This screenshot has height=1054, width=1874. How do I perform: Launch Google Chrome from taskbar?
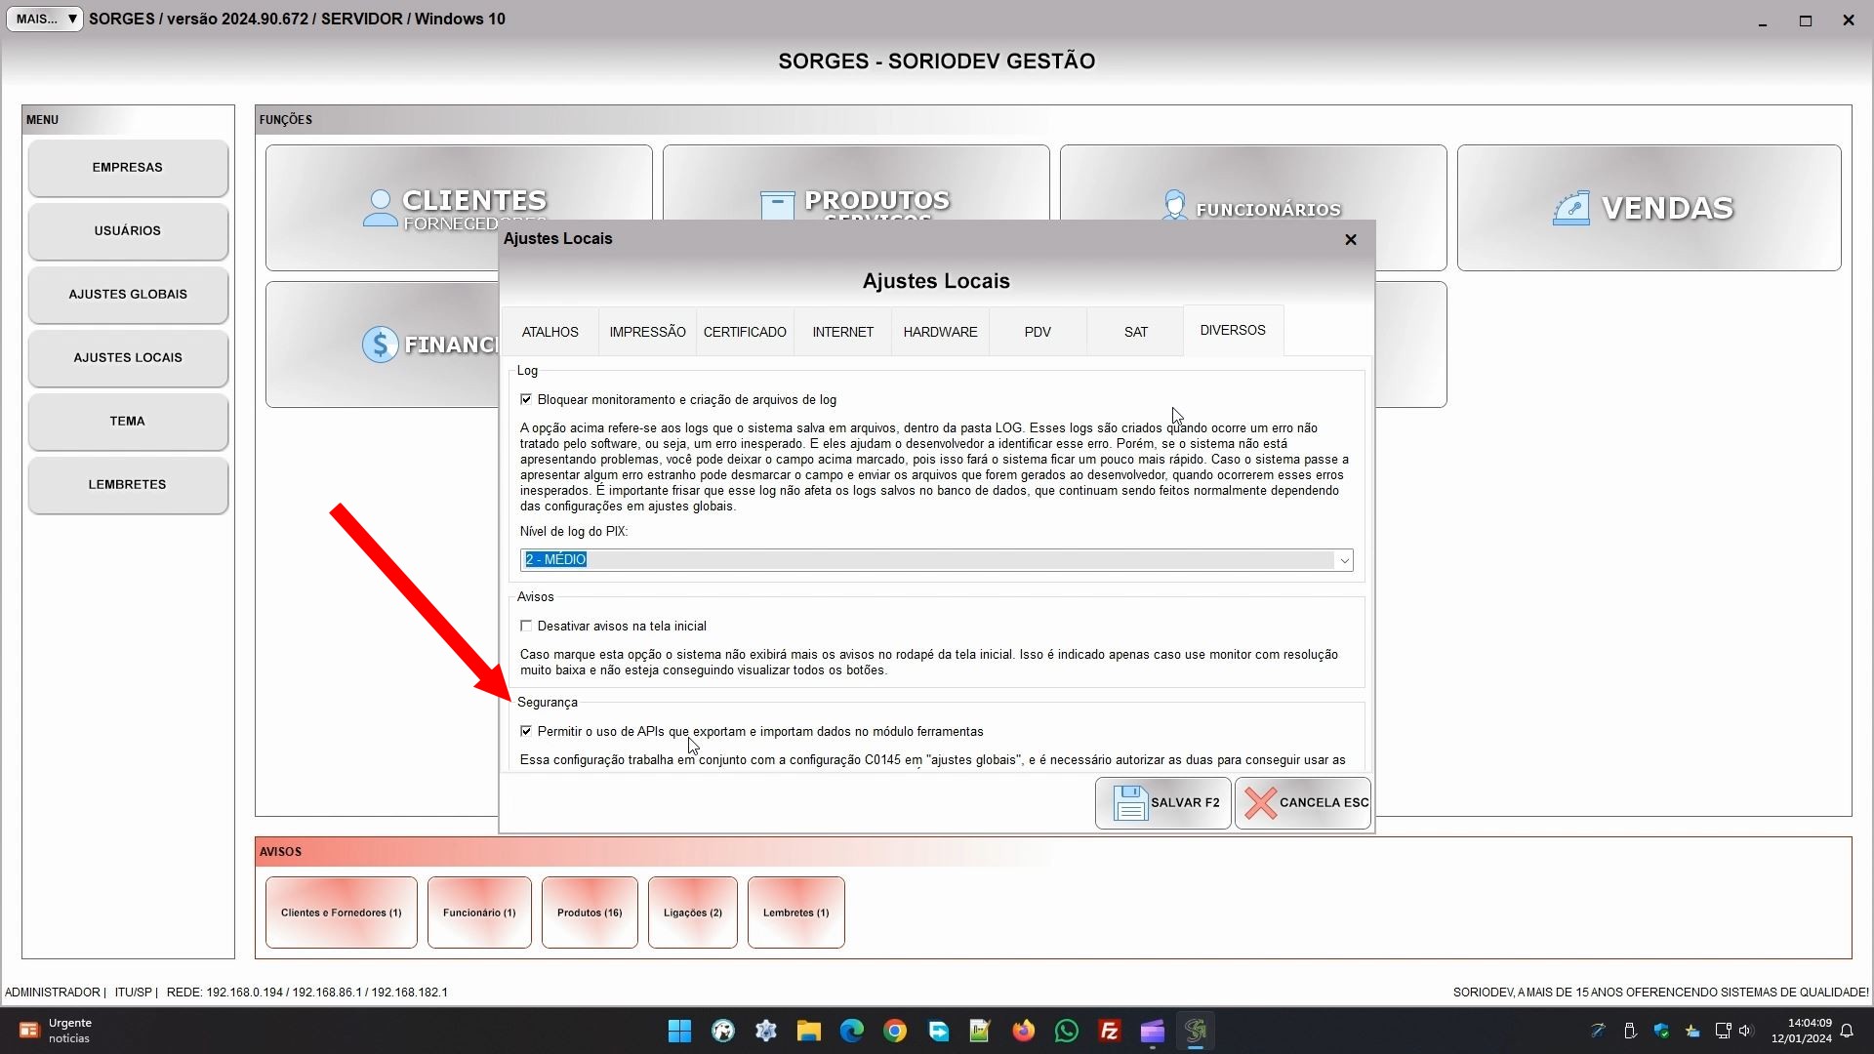click(x=895, y=1031)
